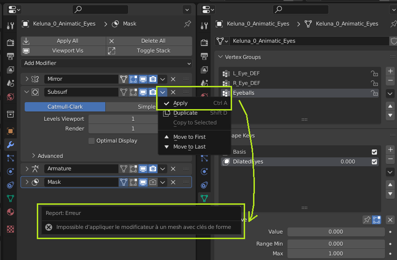Expand the Mask modifier panel
Viewport: 397px width, 260px height.
(x=27, y=182)
